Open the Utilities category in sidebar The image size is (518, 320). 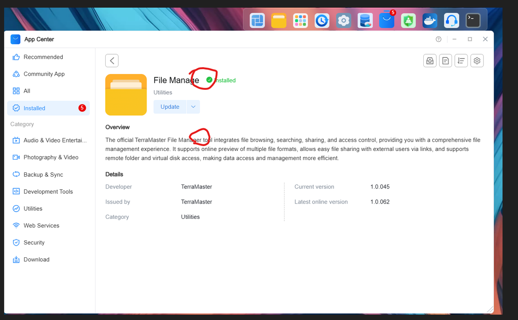pyautogui.click(x=49, y=209)
